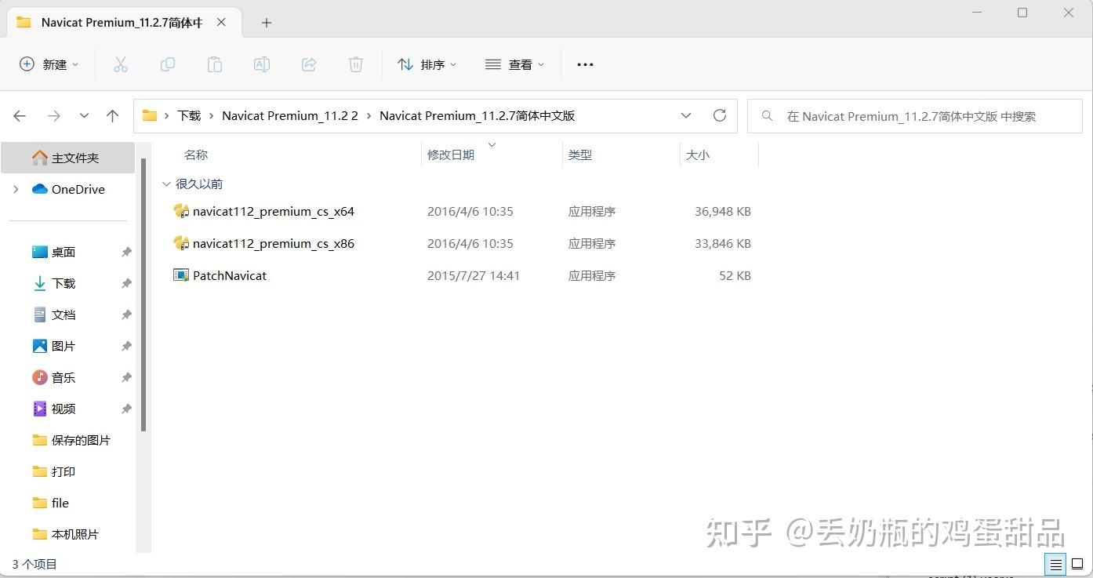Click the folder icon in address bar
The height and width of the screenshot is (578, 1093).
[149, 115]
